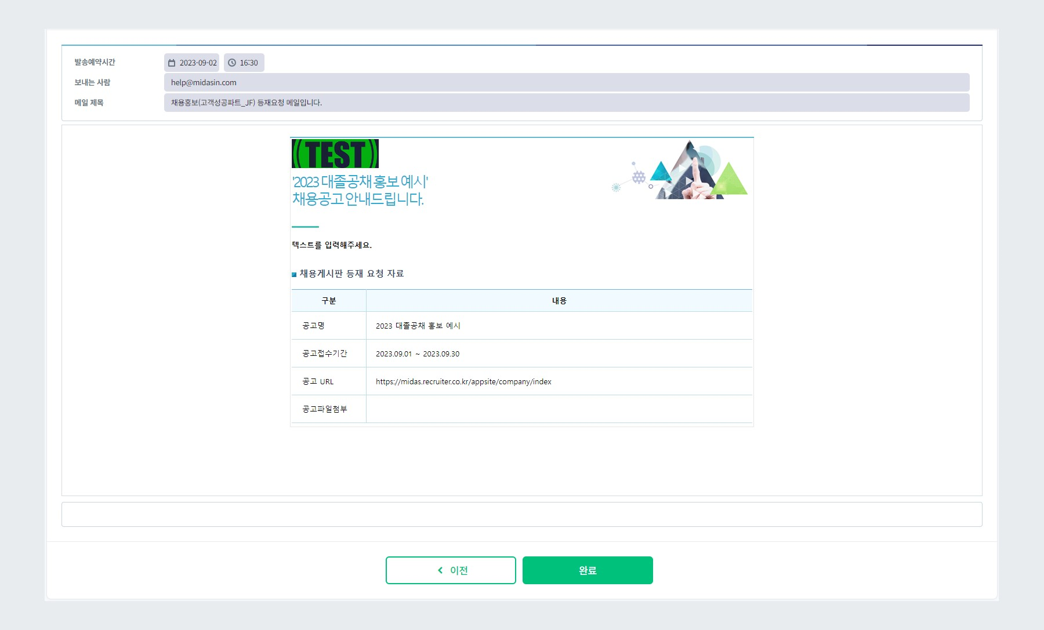Select the 구분 column header

(x=328, y=300)
